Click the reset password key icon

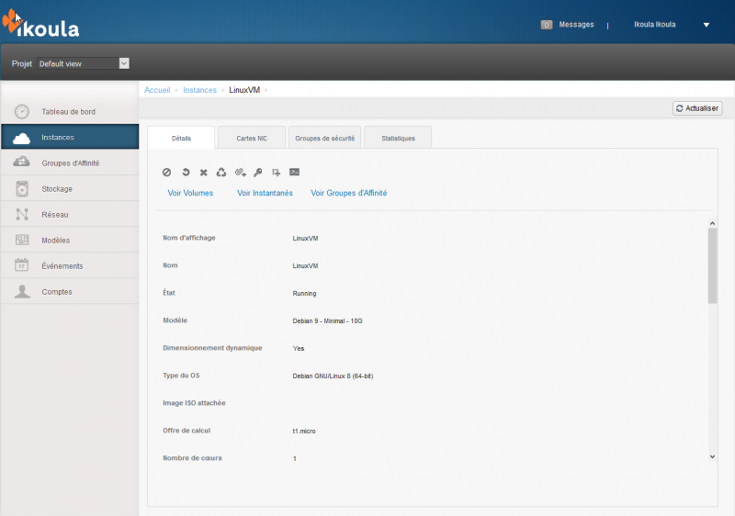258,173
